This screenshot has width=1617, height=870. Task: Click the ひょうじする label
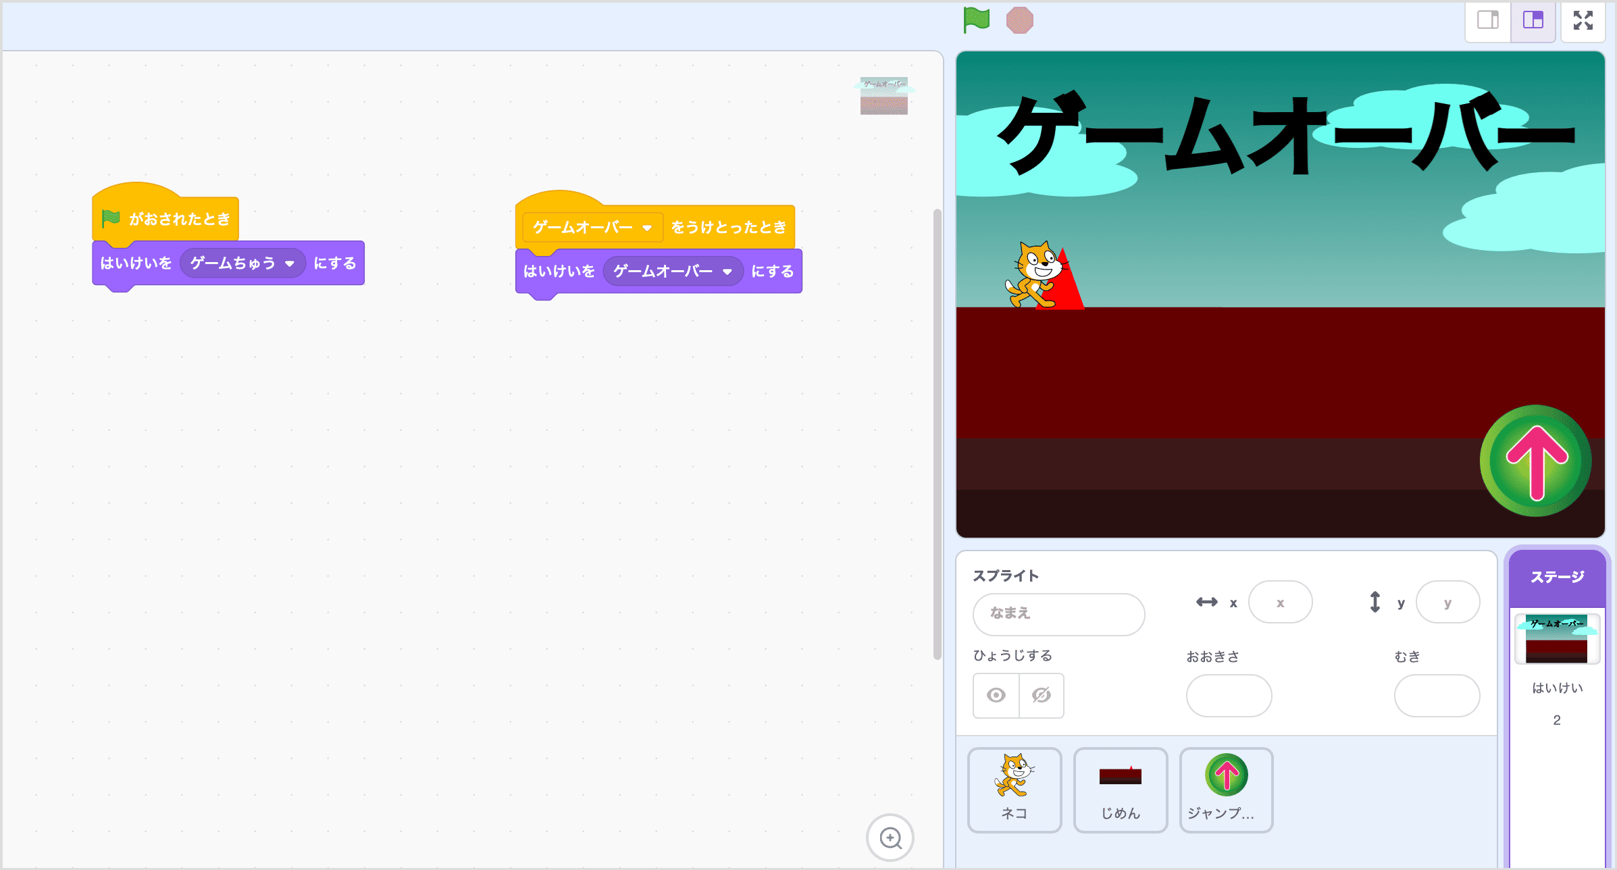(1012, 656)
